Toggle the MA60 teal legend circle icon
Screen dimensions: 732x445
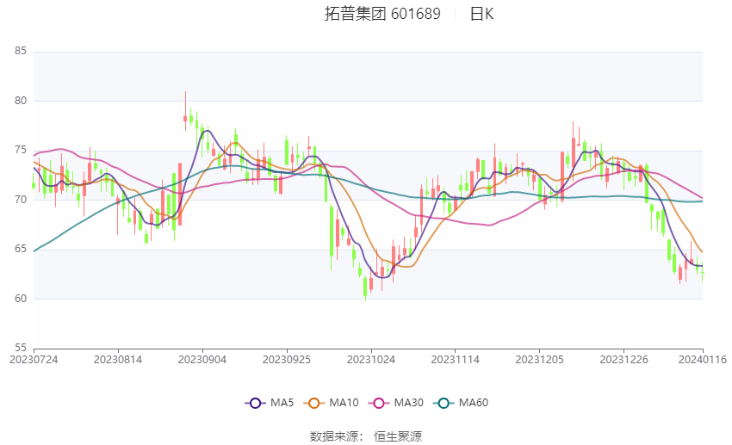[x=444, y=403]
